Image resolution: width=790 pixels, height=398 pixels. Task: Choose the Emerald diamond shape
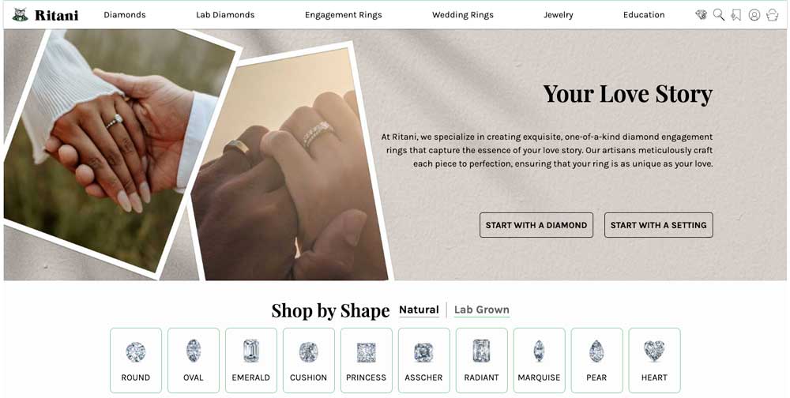[x=251, y=360]
